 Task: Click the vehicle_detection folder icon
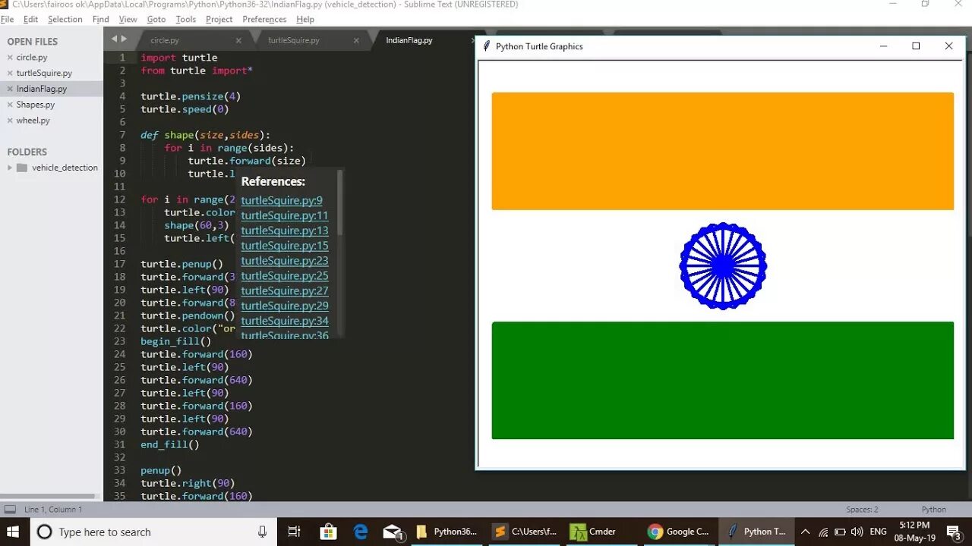(x=22, y=168)
